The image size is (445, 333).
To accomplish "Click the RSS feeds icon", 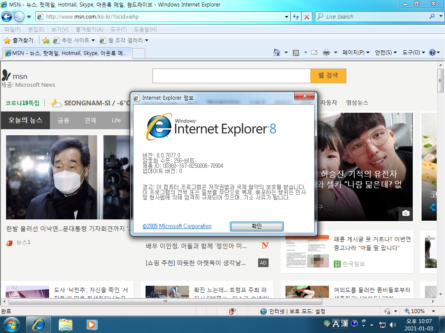I will (296, 52).
